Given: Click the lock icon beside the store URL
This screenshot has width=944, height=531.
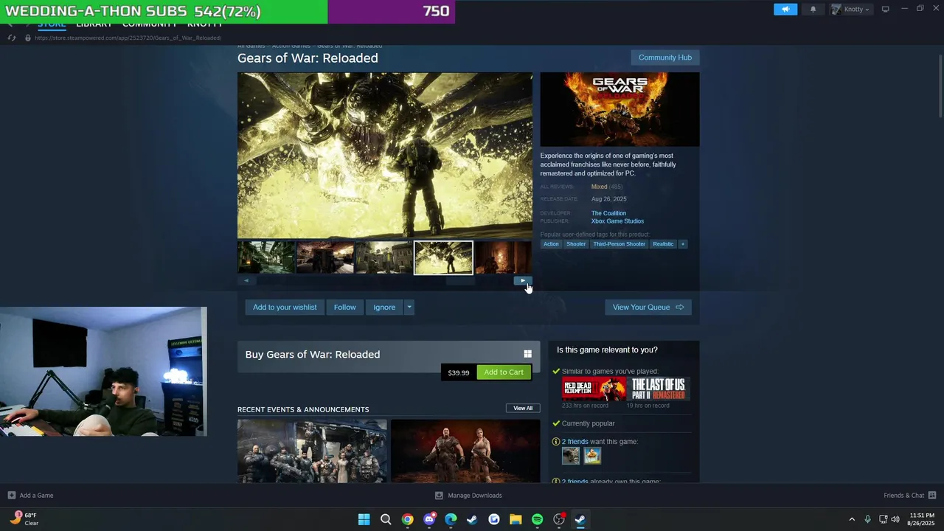Looking at the screenshot, I should click(x=28, y=38).
